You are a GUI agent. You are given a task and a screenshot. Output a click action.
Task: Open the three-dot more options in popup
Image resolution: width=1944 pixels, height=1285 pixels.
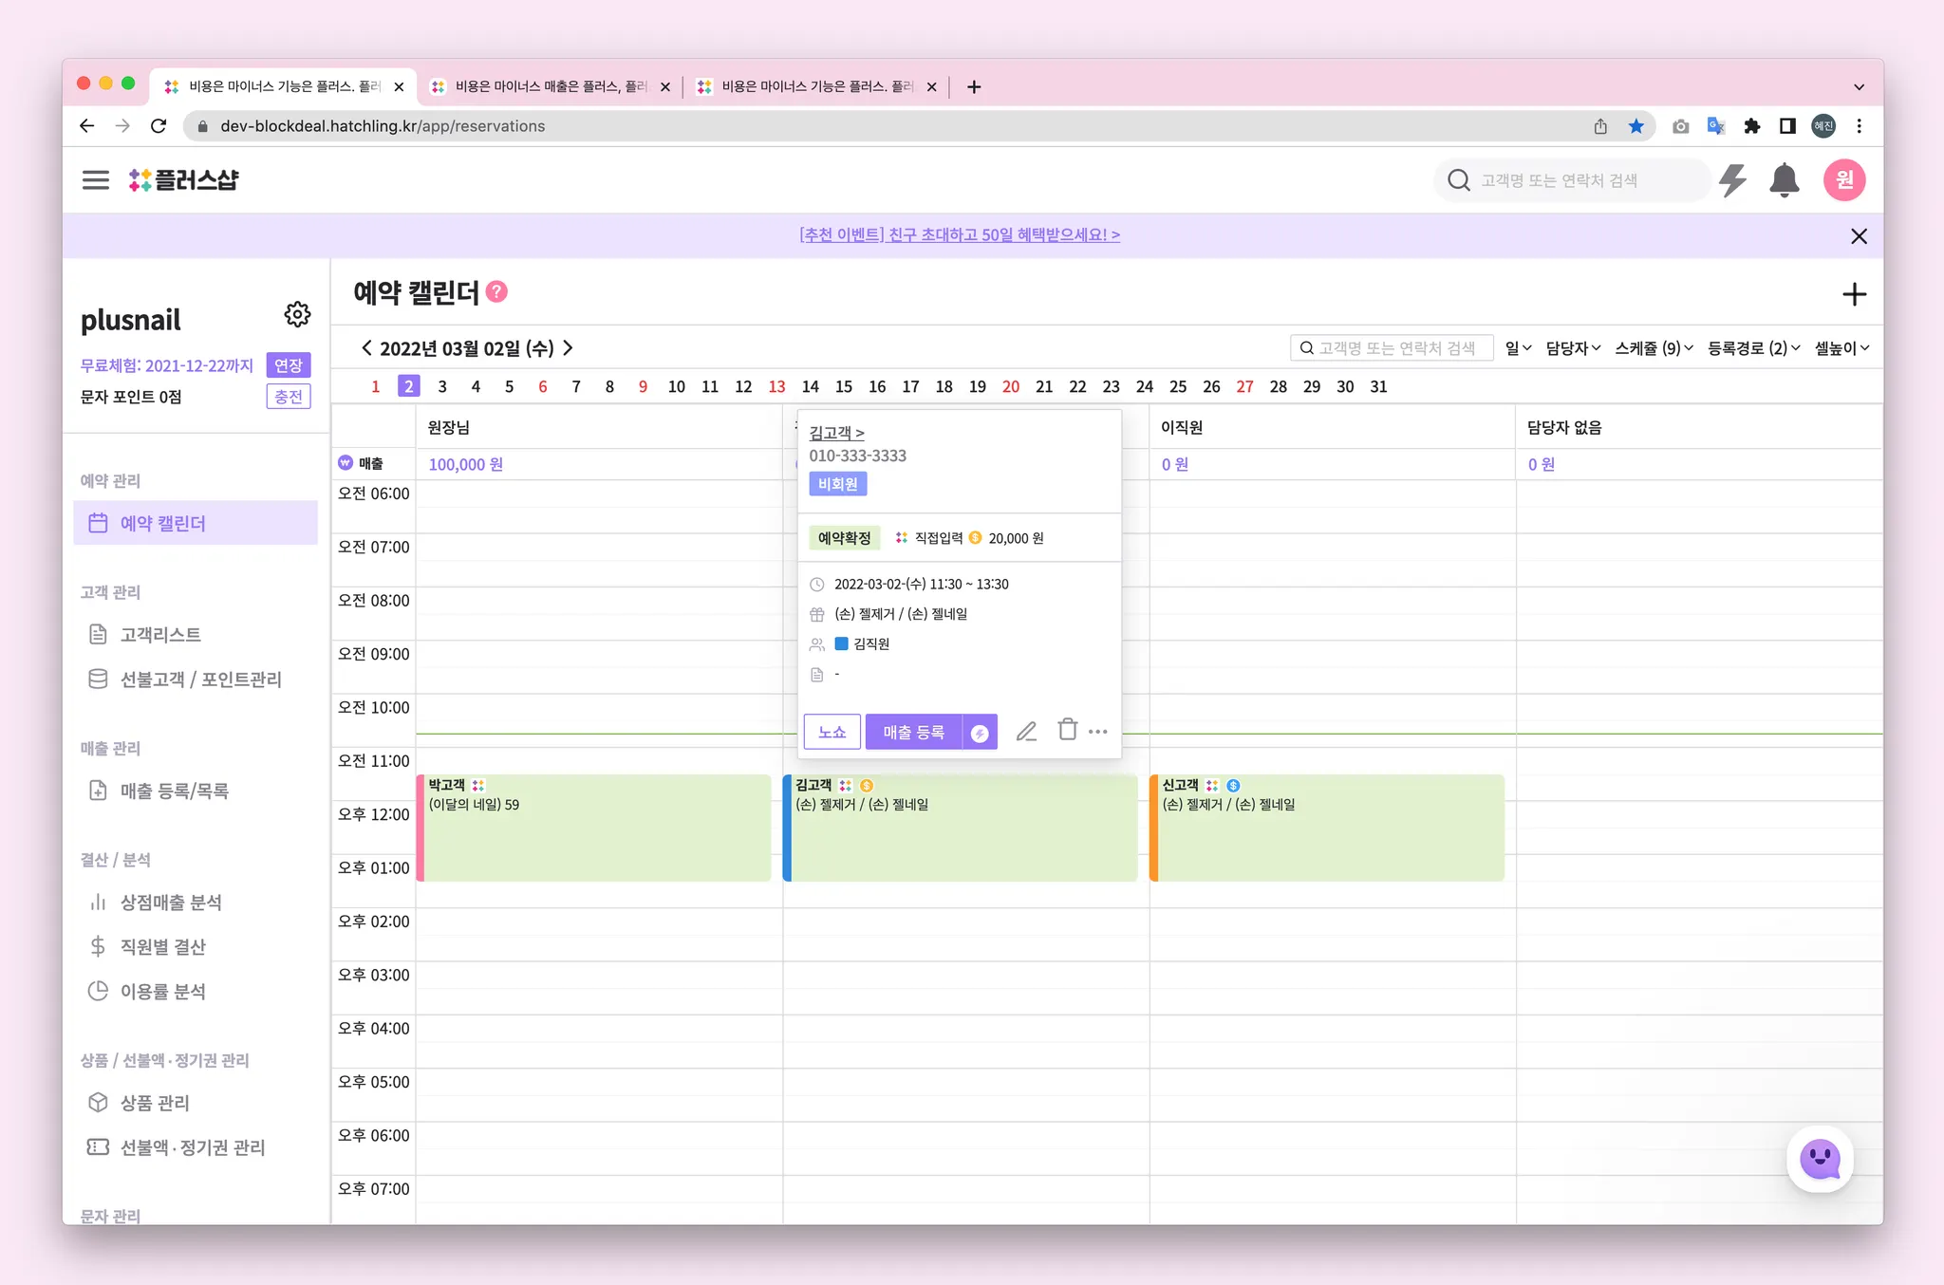click(1098, 732)
